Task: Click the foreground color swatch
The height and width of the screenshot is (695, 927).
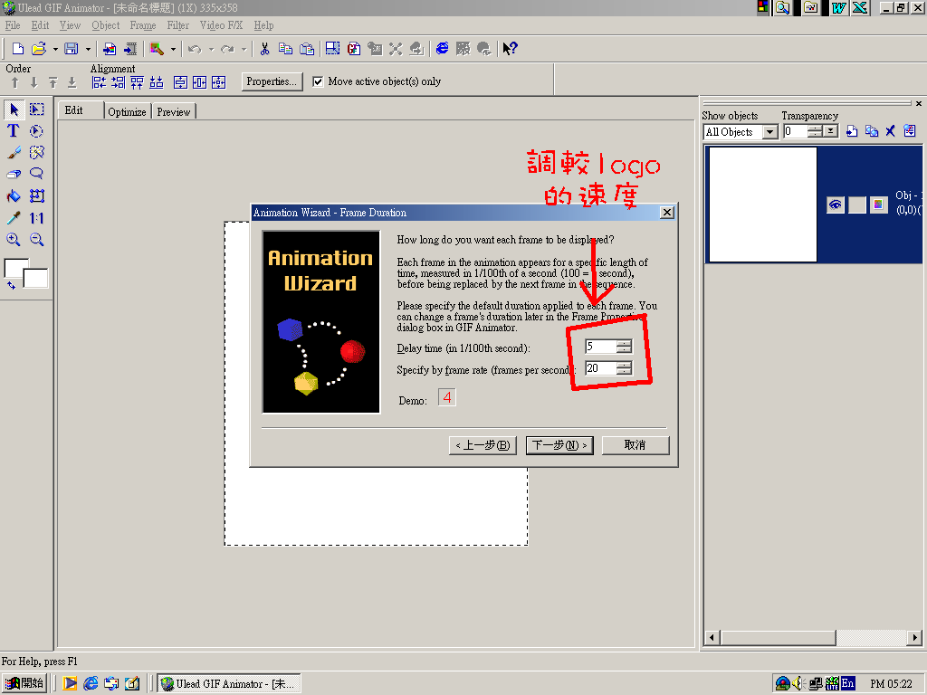Action: coord(14,267)
